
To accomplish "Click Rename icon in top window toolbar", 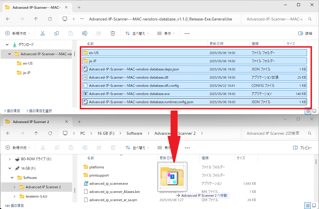I will [x=85, y=33].
